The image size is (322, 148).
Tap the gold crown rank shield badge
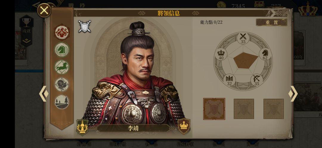tap(184, 126)
